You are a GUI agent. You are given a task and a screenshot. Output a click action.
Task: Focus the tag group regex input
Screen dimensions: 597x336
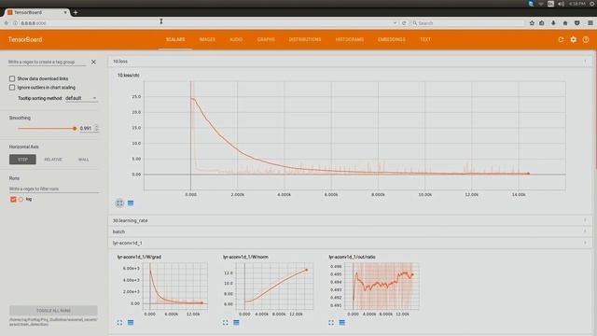point(48,62)
